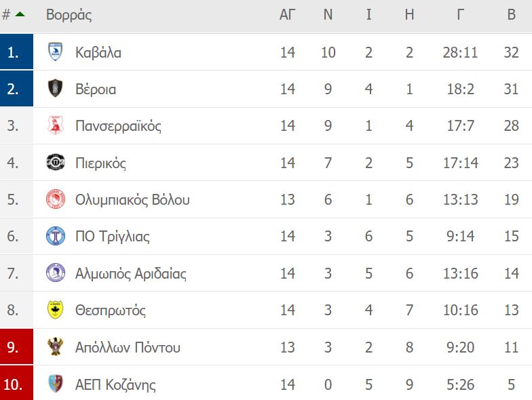The height and width of the screenshot is (400, 532).
Task: Sort by the Ν wins column header
Action: pyautogui.click(x=328, y=15)
